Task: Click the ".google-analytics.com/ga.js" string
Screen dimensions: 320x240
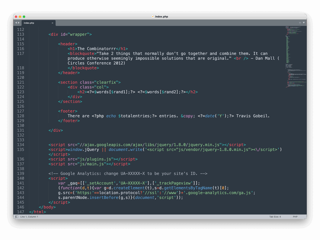Action: pyautogui.click(x=219, y=192)
